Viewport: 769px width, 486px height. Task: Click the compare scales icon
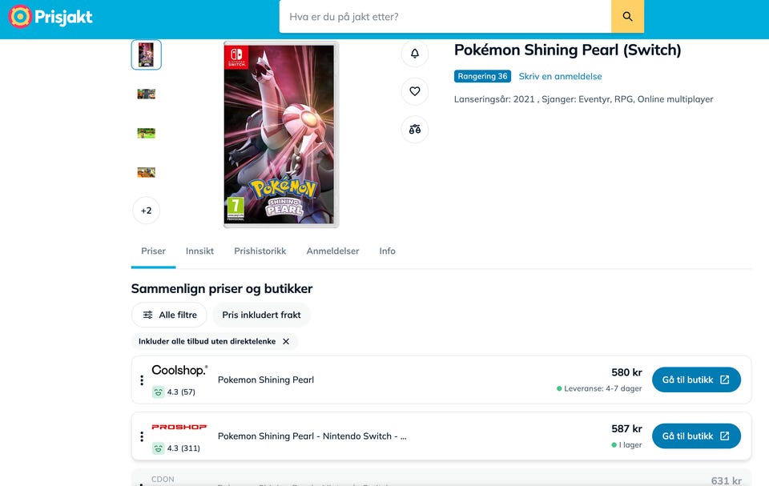click(415, 130)
